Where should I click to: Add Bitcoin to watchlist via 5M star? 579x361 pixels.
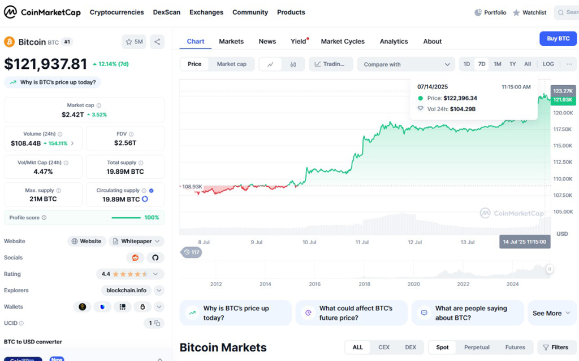pyautogui.click(x=134, y=42)
